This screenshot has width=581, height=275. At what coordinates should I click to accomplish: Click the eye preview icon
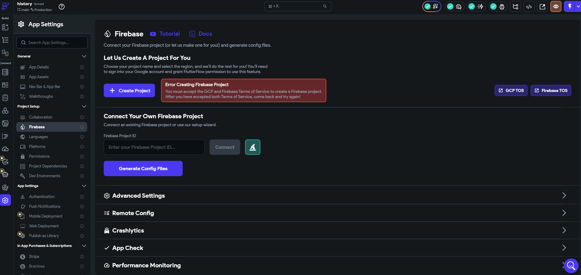coord(556,6)
